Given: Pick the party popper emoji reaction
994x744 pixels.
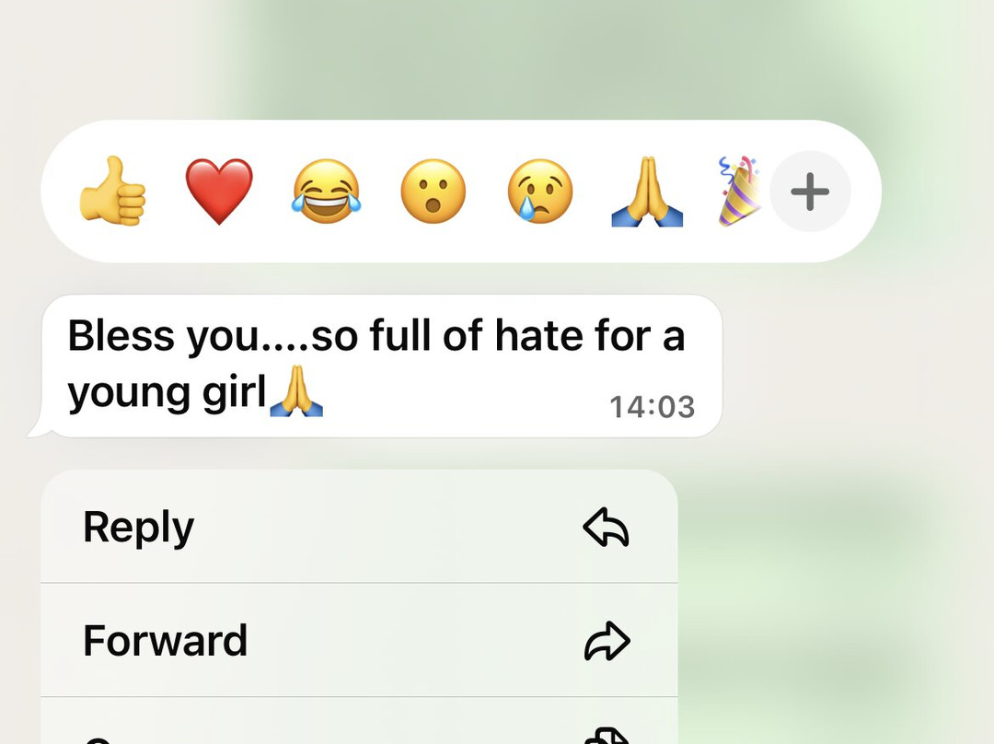Looking at the screenshot, I should 740,192.
